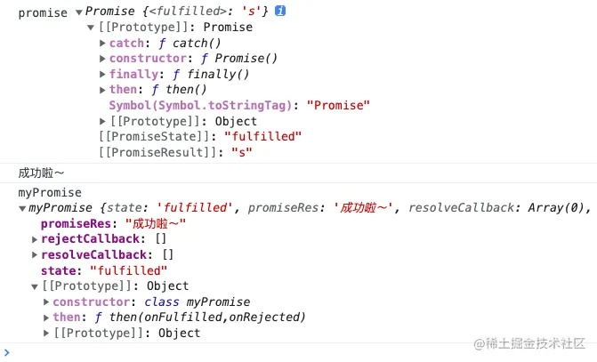Select the [[PromiseResult]] "s" value

pos(242,152)
